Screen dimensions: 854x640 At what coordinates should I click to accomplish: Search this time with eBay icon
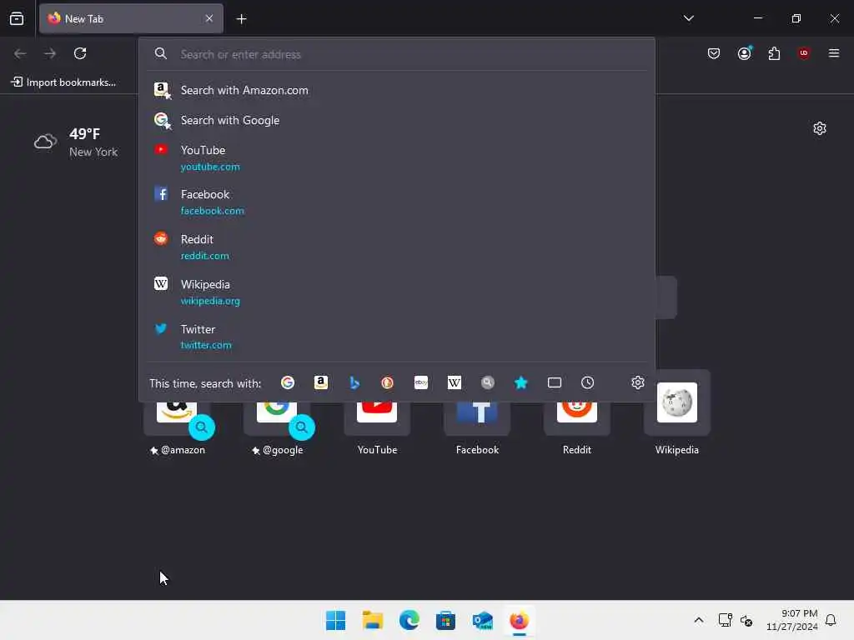click(421, 382)
